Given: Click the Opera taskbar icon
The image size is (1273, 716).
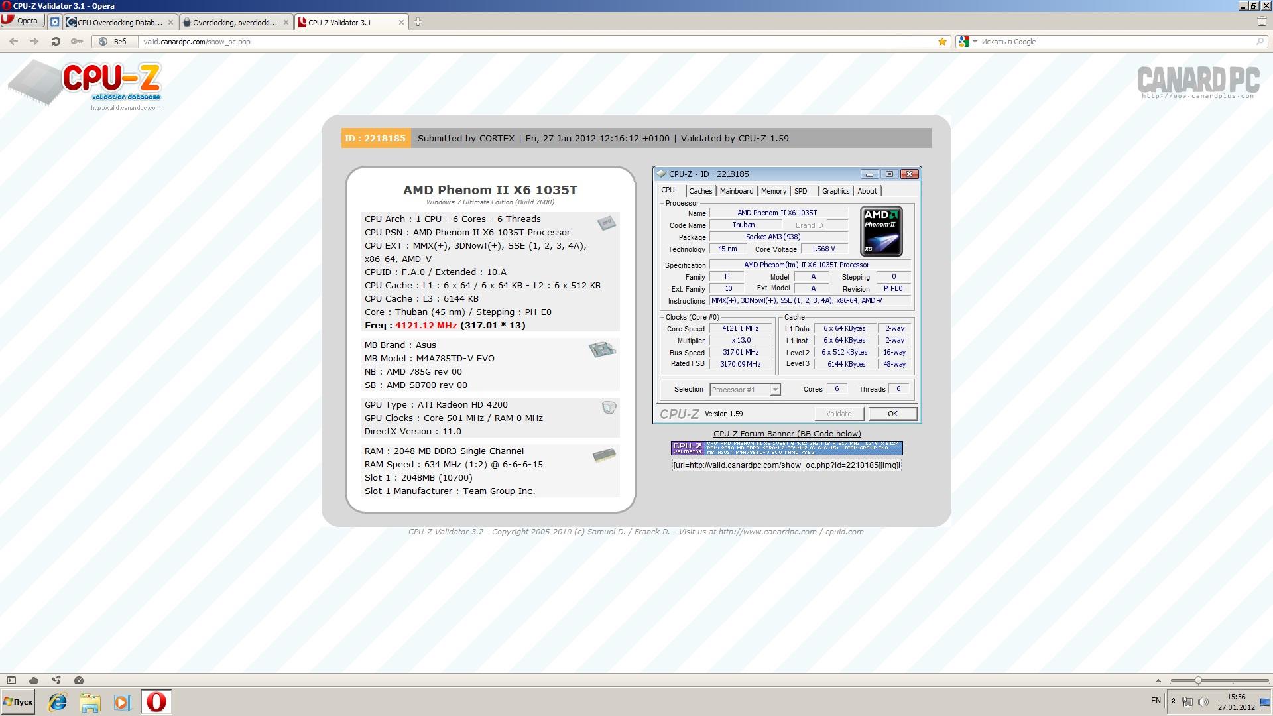Looking at the screenshot, I should (x=156, y=702).
